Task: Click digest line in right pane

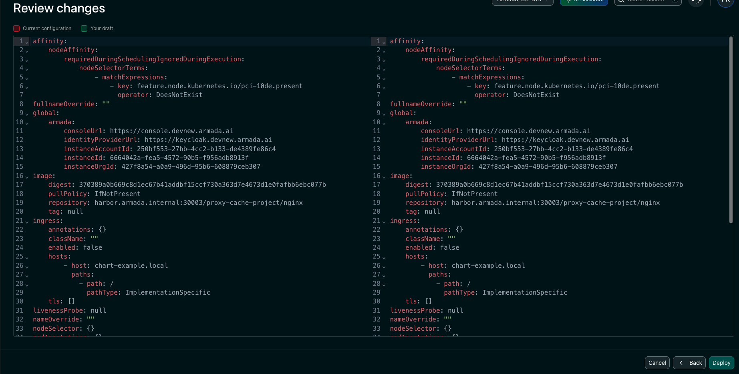Action: pos(544,184)
